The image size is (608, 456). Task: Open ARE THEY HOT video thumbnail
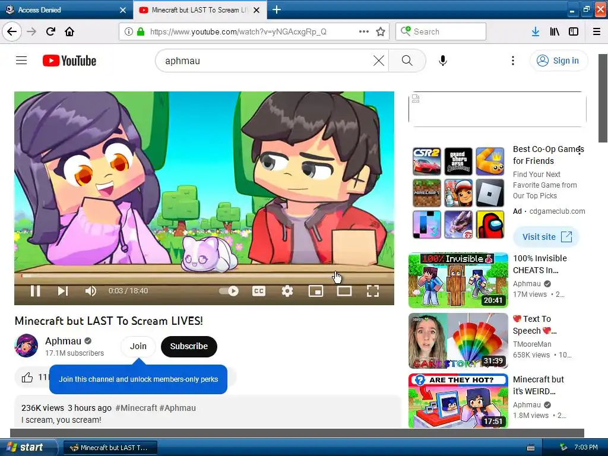coord(458,401)
